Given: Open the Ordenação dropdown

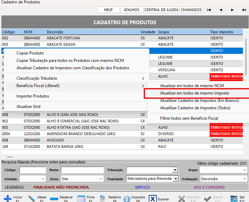Looking at the screenshot, I should (x=244, y=179).
